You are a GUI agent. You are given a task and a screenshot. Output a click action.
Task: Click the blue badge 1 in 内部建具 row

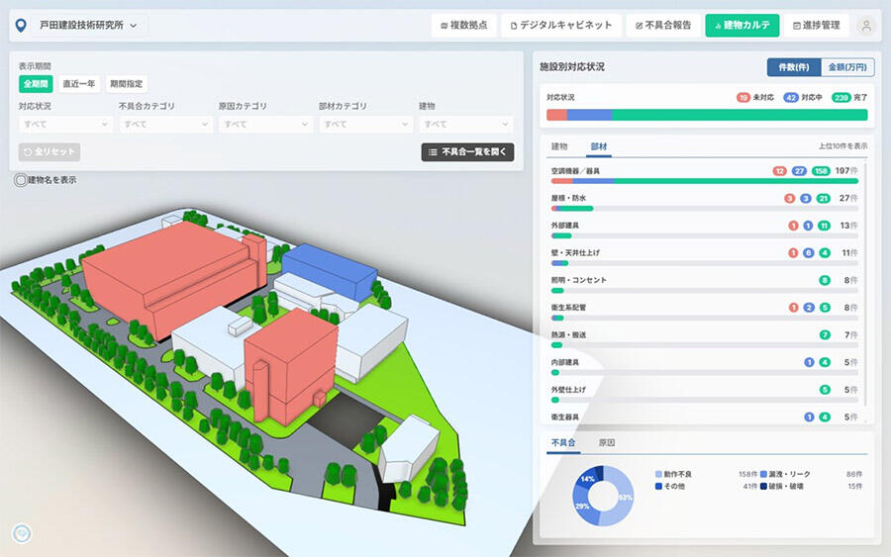tap(809, 362)
